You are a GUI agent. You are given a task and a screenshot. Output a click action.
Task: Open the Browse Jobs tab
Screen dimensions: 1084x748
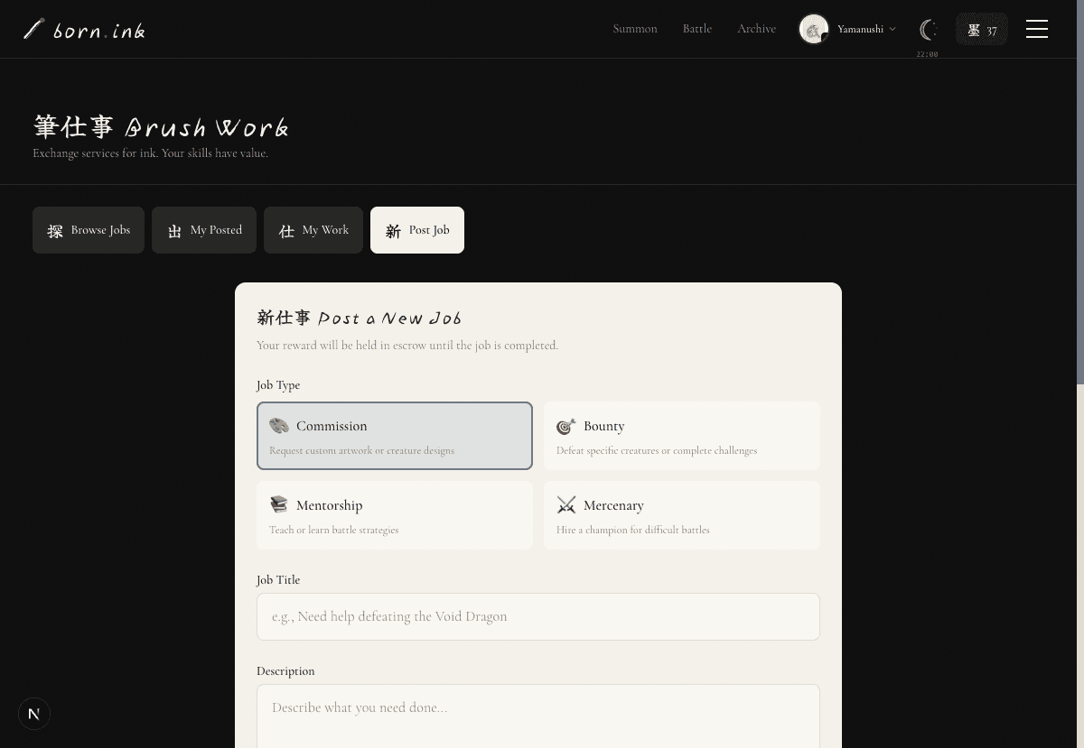pyautogui.click(x=89, y=230)
